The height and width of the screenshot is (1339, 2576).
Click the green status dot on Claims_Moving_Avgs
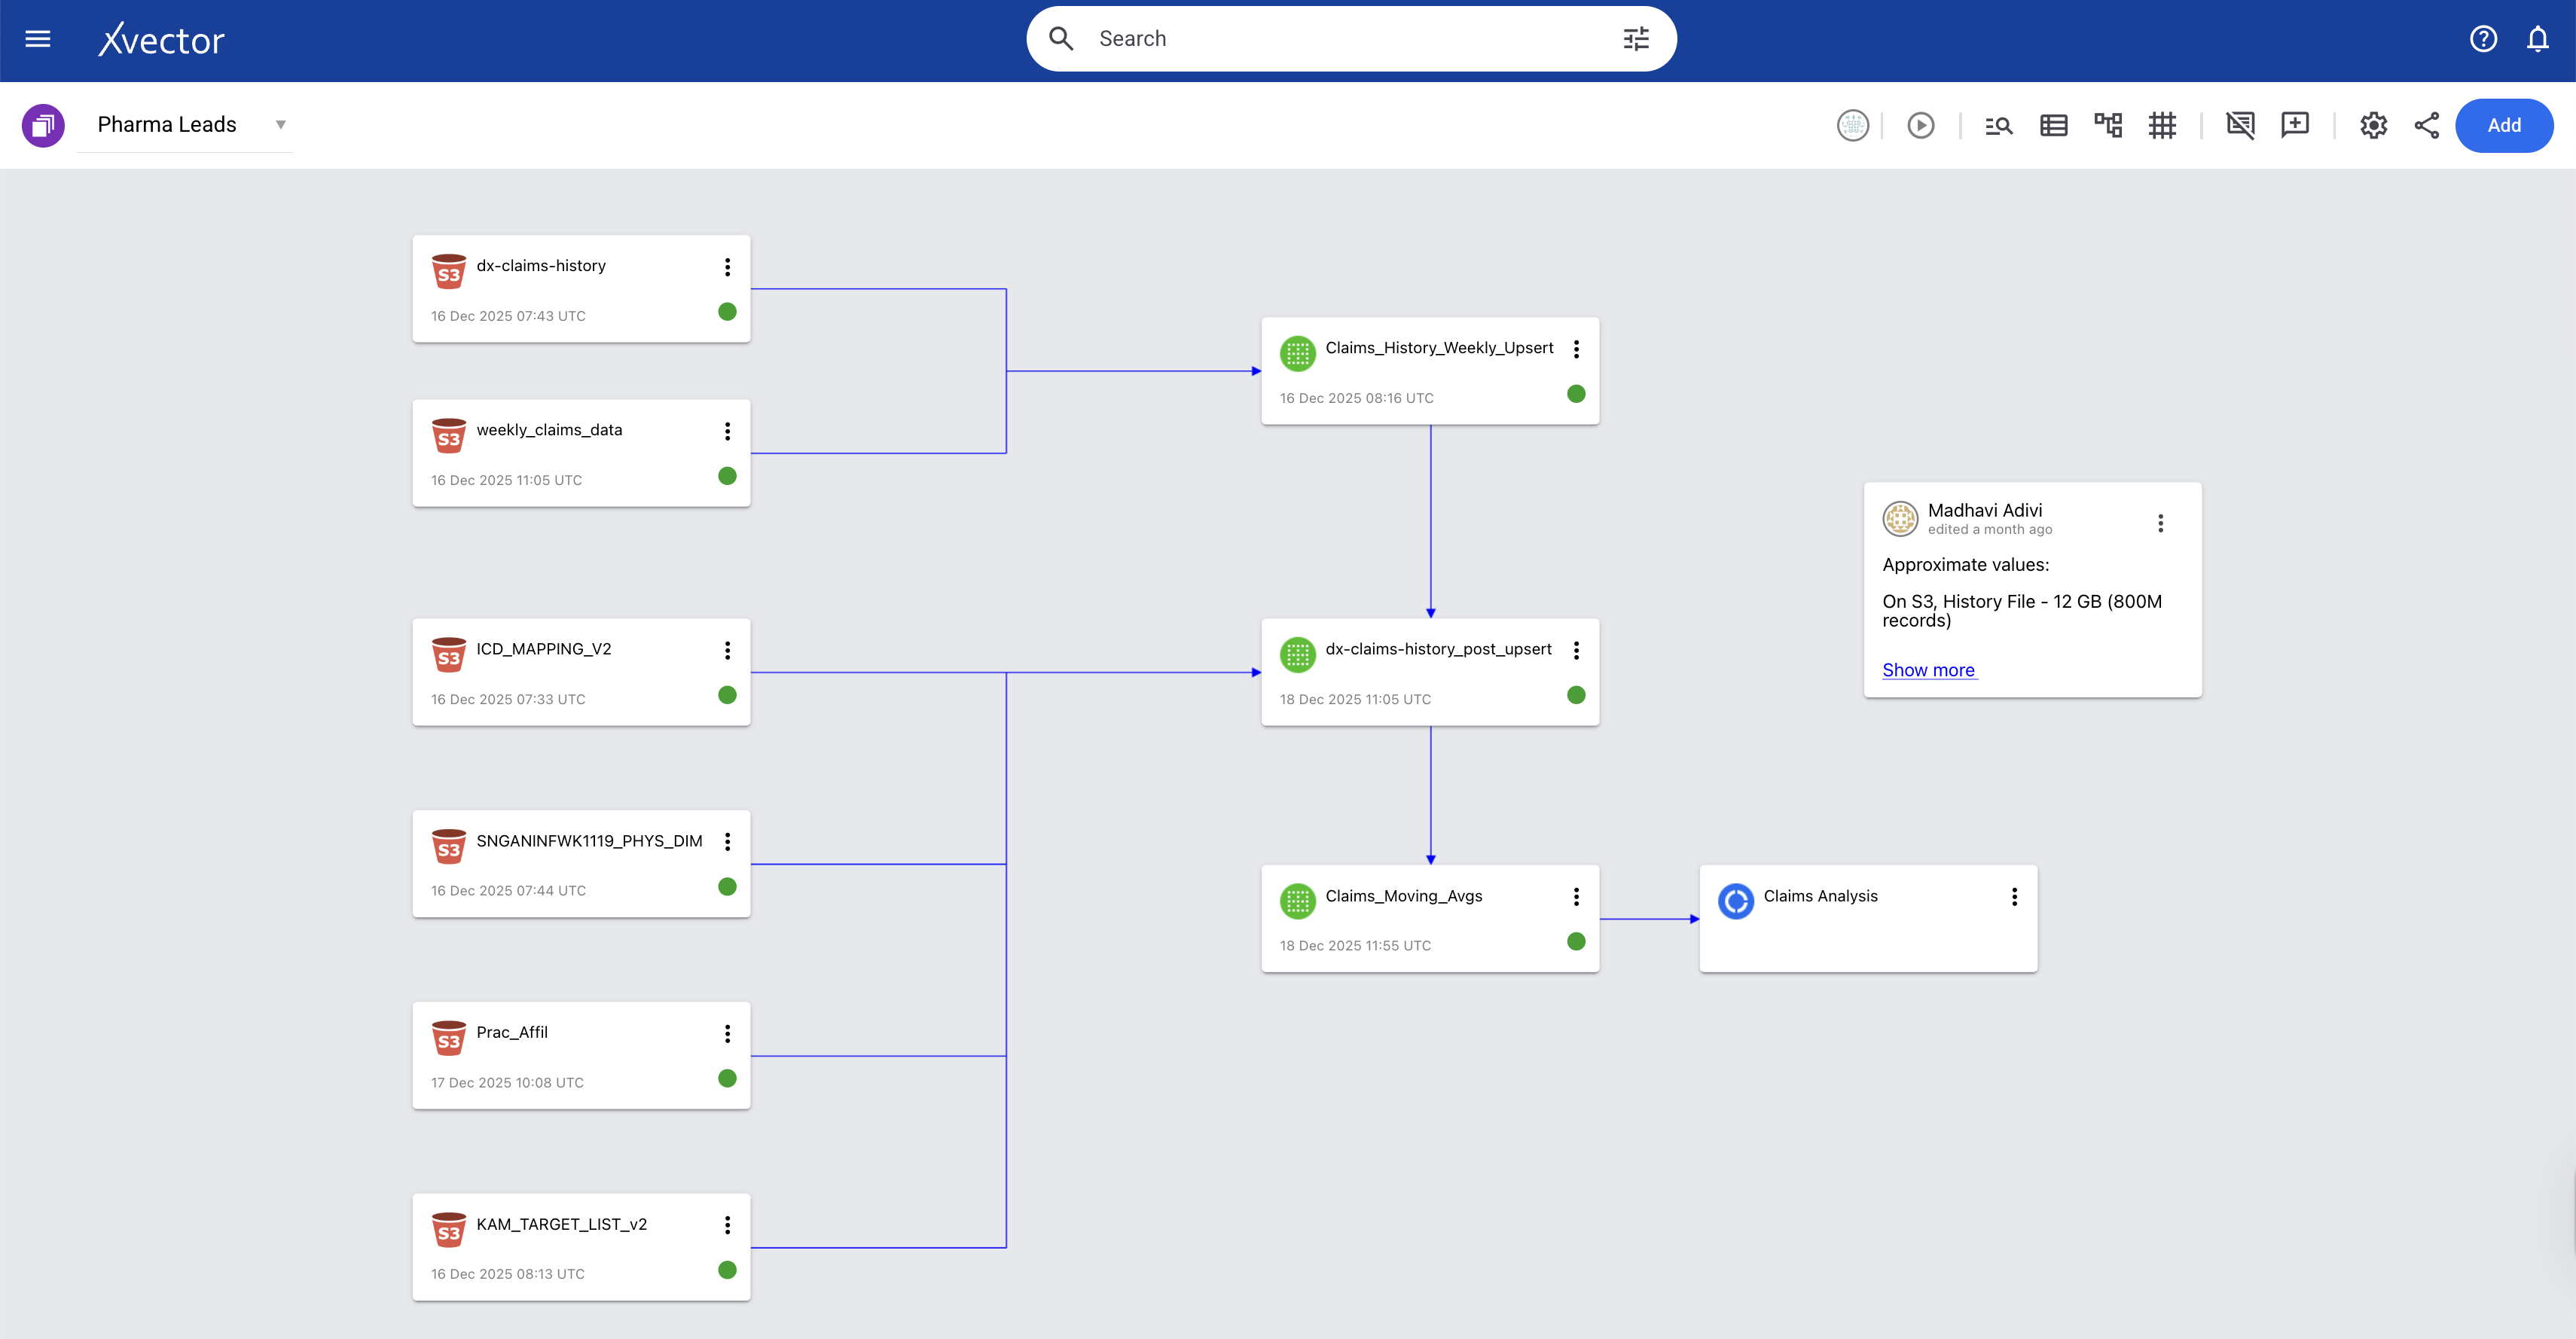tap(1576, 941)
